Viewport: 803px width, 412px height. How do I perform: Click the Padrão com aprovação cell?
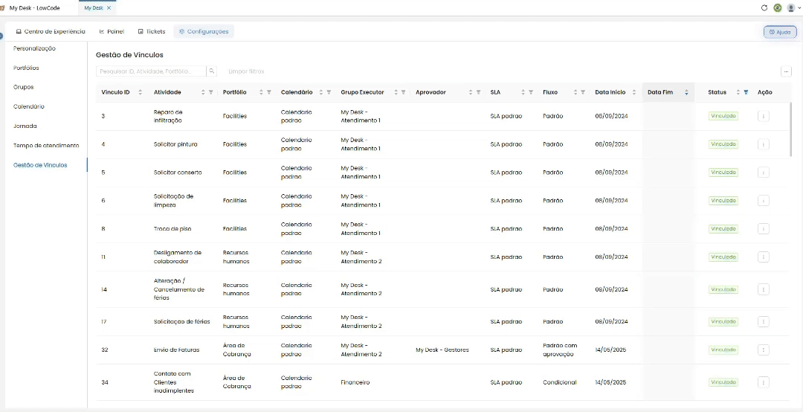click(560, 350)
